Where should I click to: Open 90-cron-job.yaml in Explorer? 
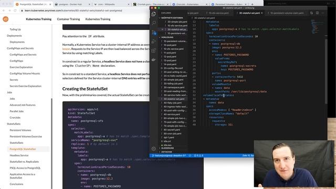coord(173,133)
